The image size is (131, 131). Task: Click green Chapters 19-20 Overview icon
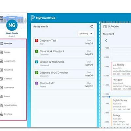coord(37,73)
